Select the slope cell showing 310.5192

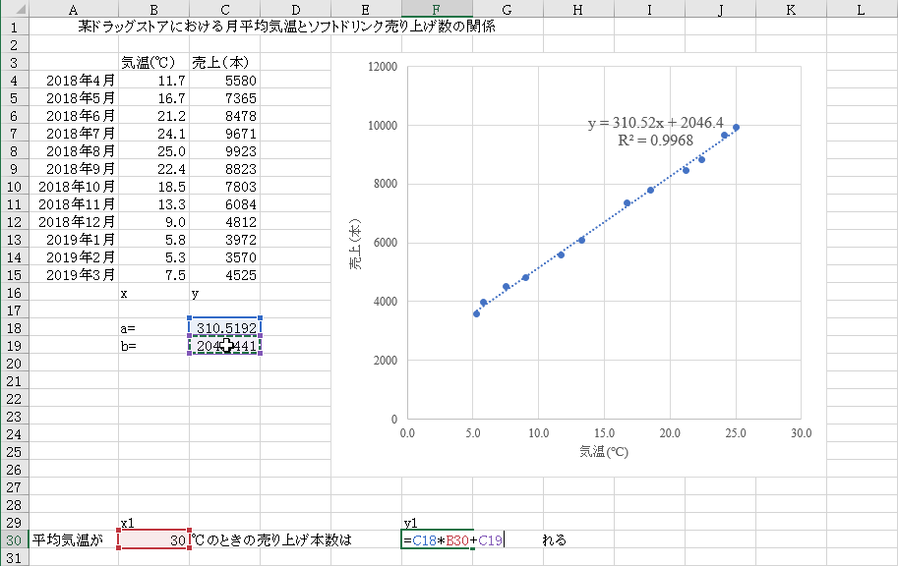click(x=224, y=328)
